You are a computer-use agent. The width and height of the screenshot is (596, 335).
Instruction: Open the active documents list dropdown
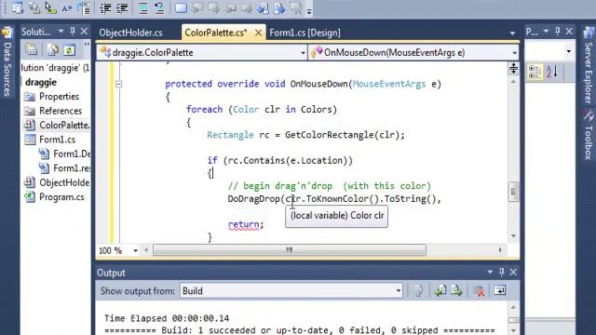coord(512,33)
